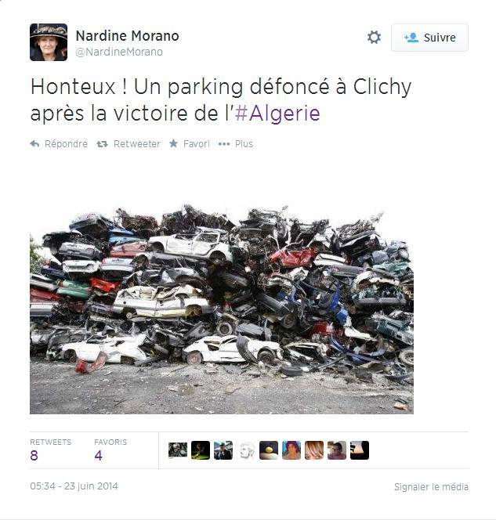This screenshot has height=520, width=496.
Task: View the favoris count of 4
Action: 98,455
